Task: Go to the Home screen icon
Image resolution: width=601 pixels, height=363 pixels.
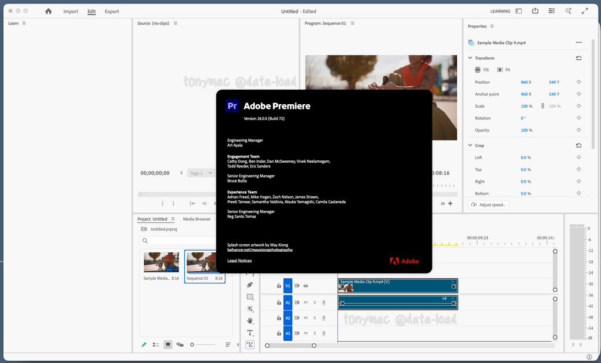Action: [x=48, y=11]
